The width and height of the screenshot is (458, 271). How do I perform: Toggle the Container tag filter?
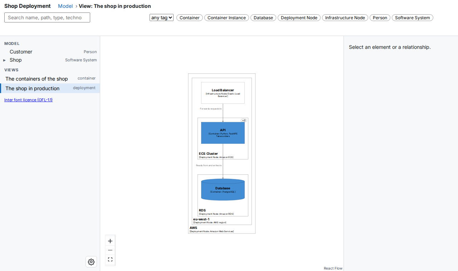click(x=190, y=18)
